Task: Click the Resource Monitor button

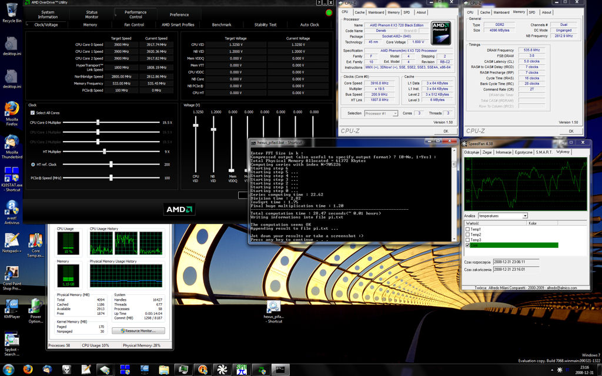Action: point(138,331)
